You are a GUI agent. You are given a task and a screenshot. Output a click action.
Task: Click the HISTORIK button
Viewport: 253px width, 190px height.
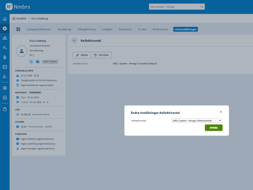point(101,55)
